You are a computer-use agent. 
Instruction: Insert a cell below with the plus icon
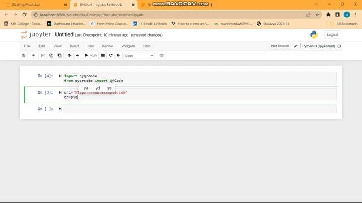coord(33,55)
